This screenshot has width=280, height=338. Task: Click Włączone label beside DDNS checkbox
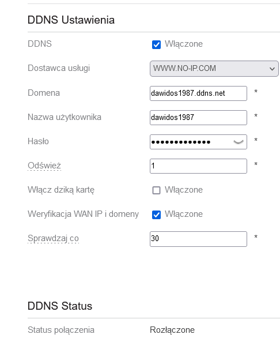pos(184,44)
